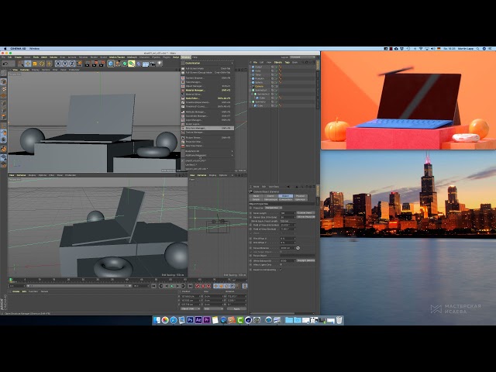The image size is (496, 372).
Task: Click the Undo arrow icon
Action: click(5, 63)
